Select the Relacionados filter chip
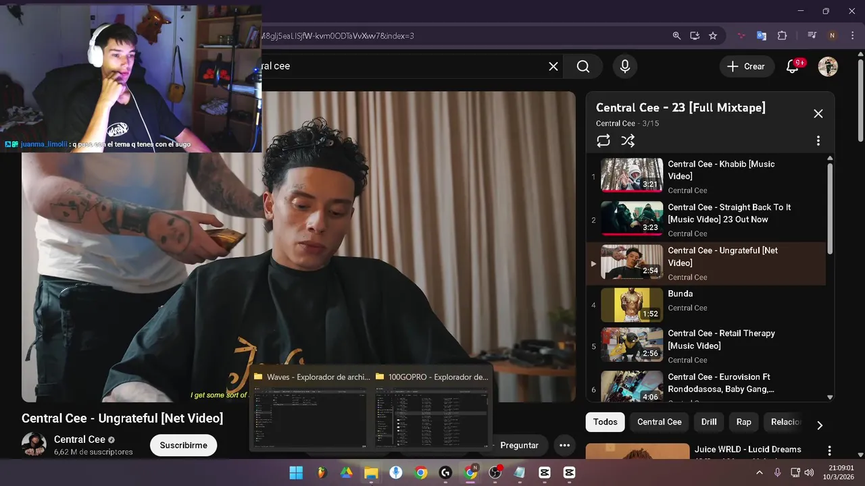The image size is (865, 486). [786, 422]
